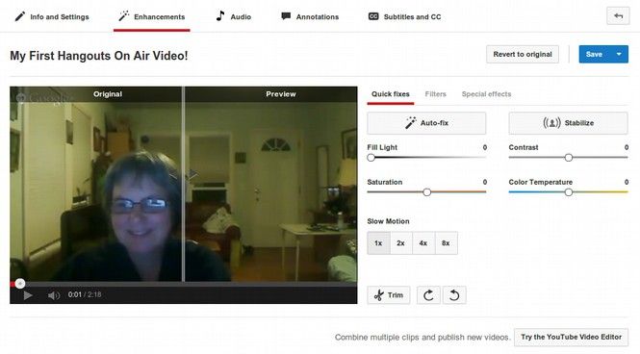Mute the video with the speaker icon
640x354 pixels.
point(54,295)
